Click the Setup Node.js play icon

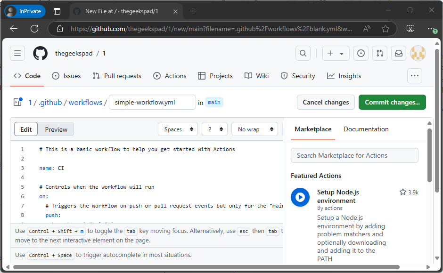(x=300, y=197)
